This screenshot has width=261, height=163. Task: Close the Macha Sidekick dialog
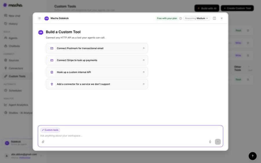pyautogui.click(x=222, y=18)
